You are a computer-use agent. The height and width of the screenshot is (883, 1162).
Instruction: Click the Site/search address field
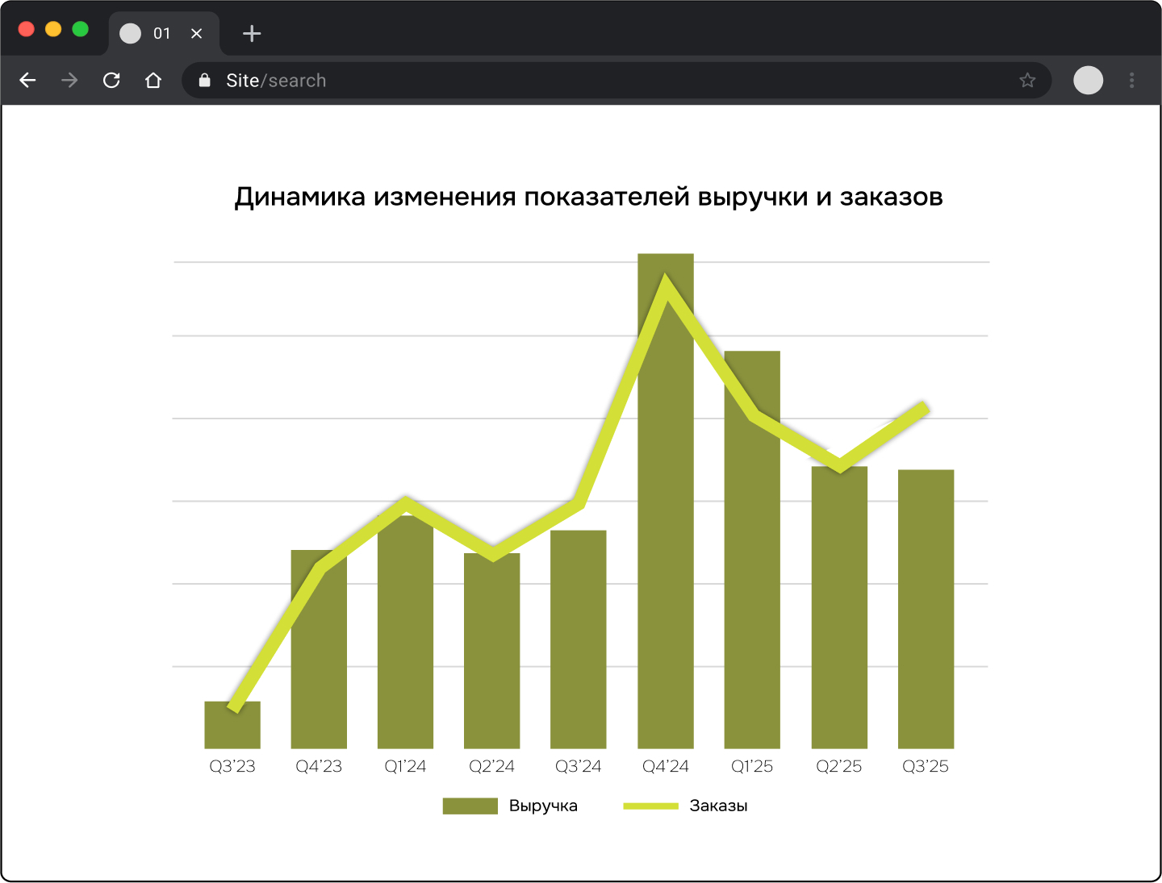click(565, 81)
